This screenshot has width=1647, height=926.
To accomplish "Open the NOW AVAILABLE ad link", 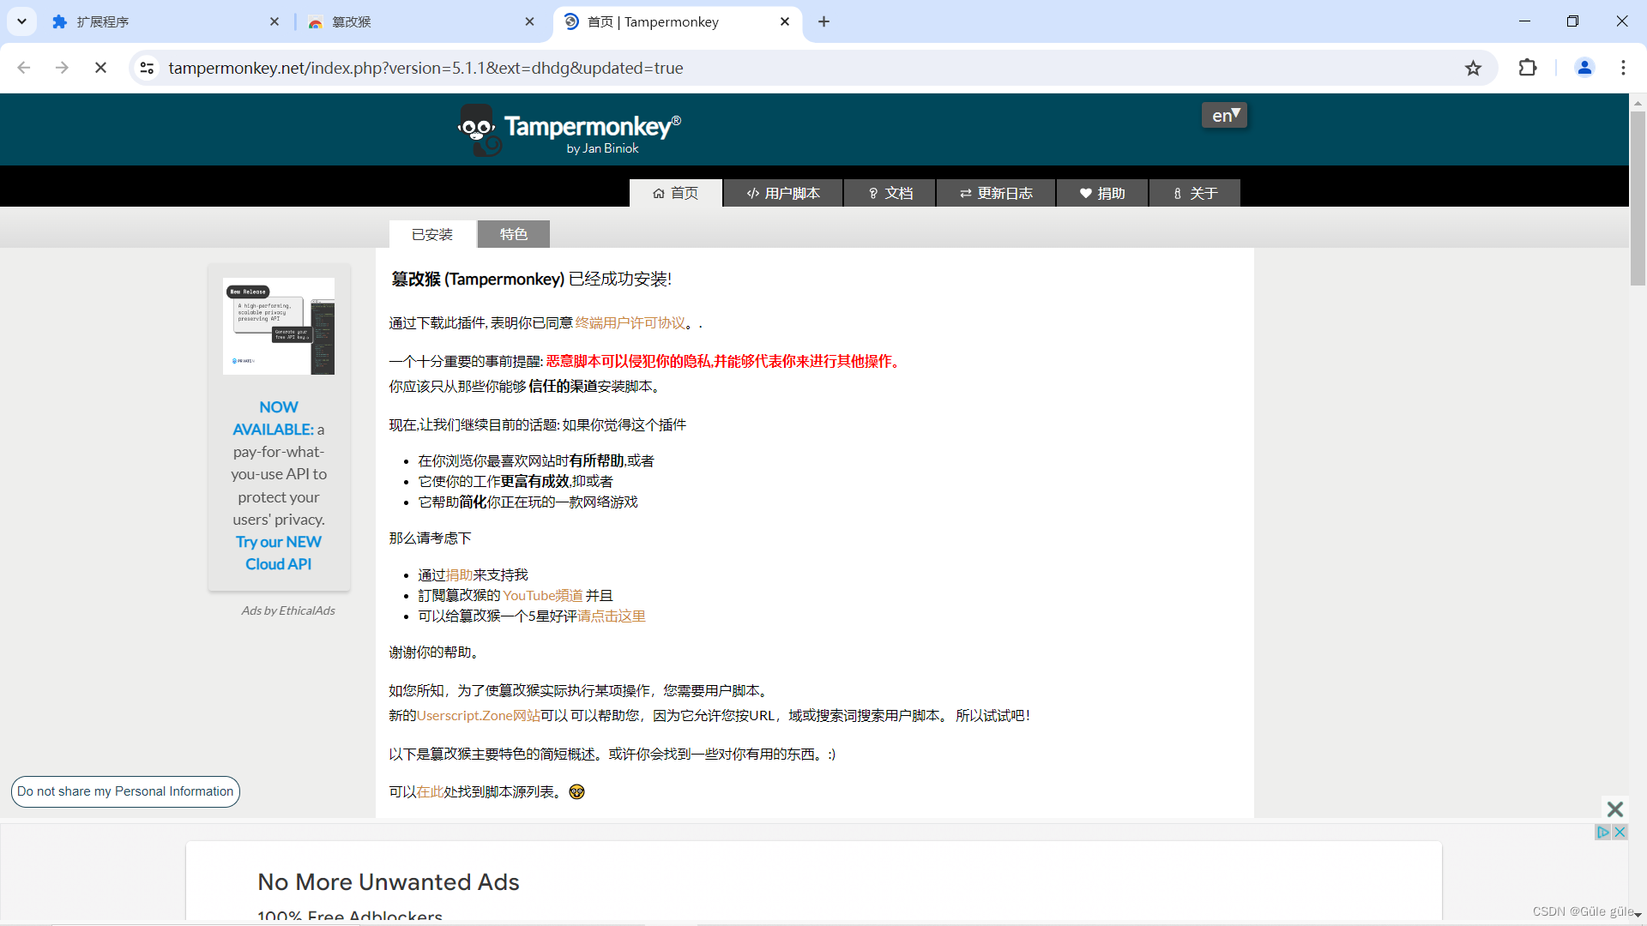I will [x=274, y=418].
